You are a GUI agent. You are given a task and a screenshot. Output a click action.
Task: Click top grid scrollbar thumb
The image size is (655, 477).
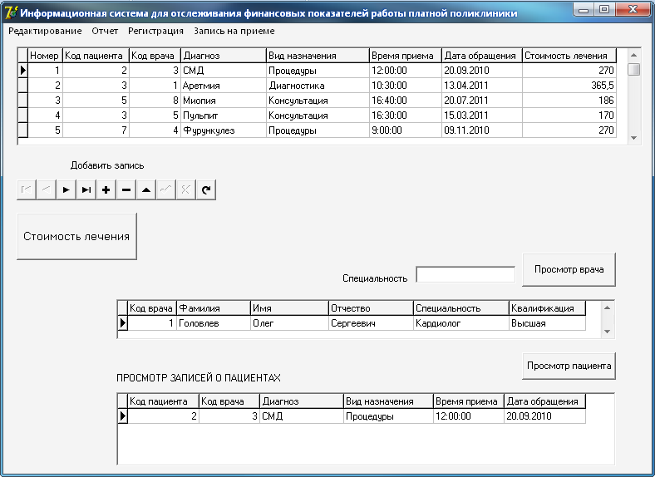(x=633, y=69)
